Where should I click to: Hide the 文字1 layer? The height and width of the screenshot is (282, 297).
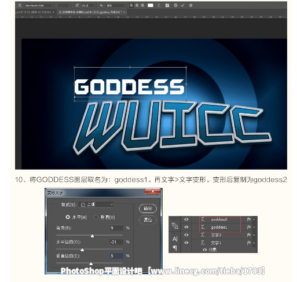coord(186,243)
